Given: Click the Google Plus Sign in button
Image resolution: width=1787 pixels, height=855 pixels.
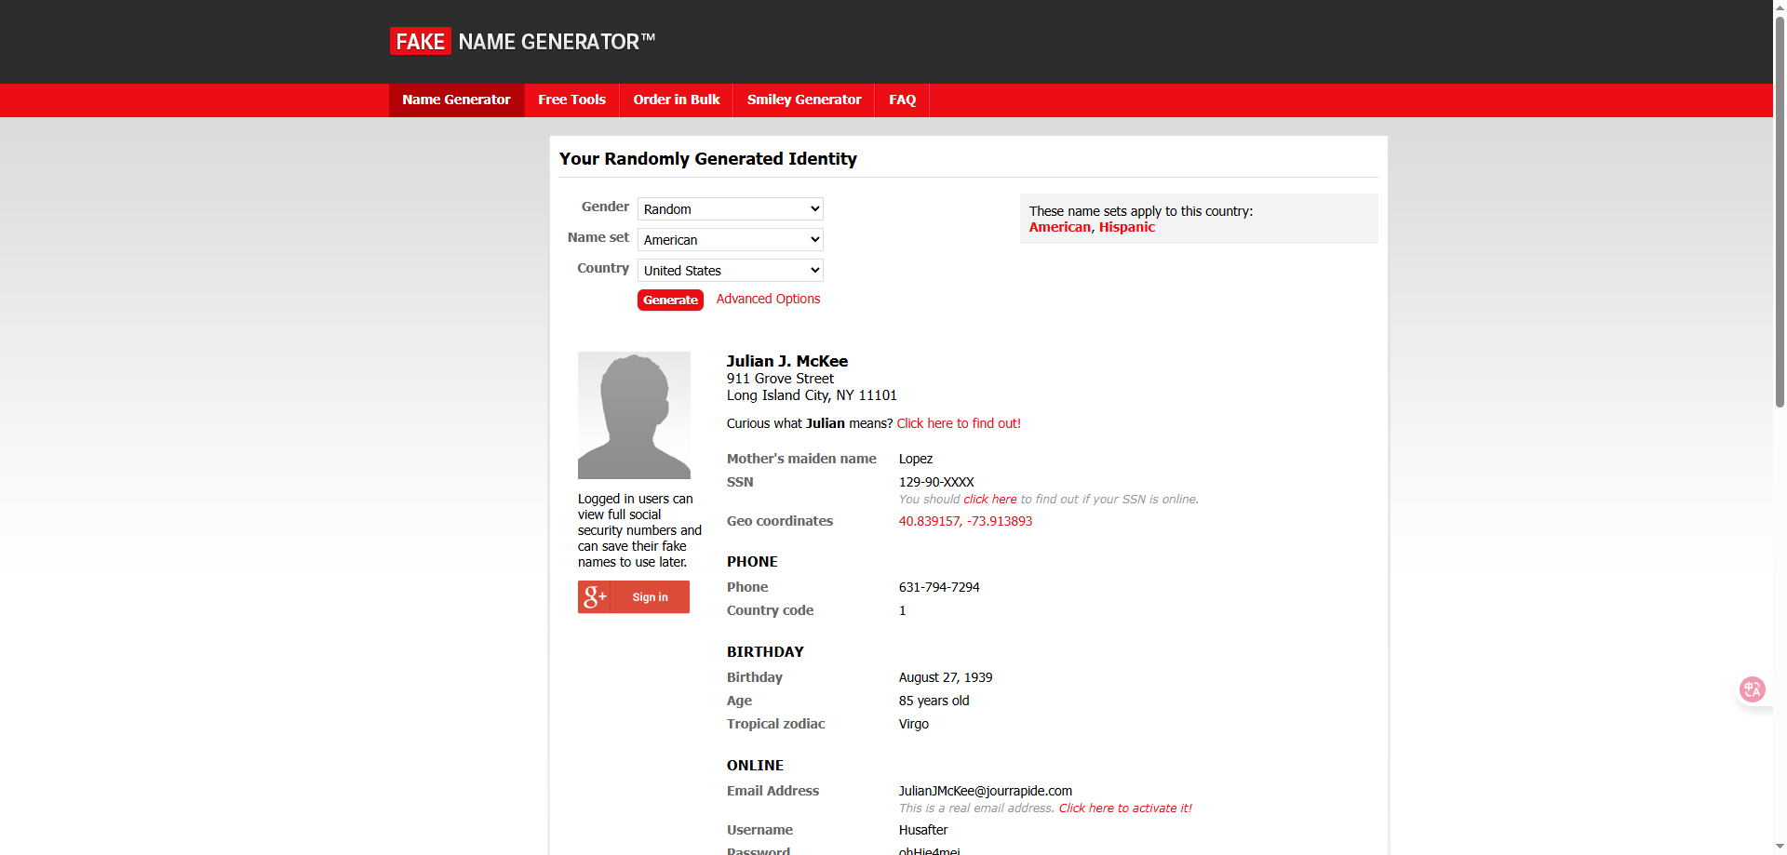Looking at the screenshot, I should (634, 597).
